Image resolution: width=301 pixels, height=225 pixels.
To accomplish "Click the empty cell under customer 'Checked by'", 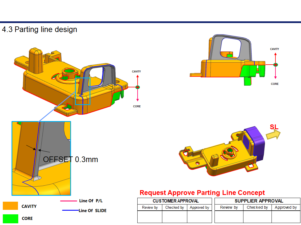I will [x=174, y=217].
